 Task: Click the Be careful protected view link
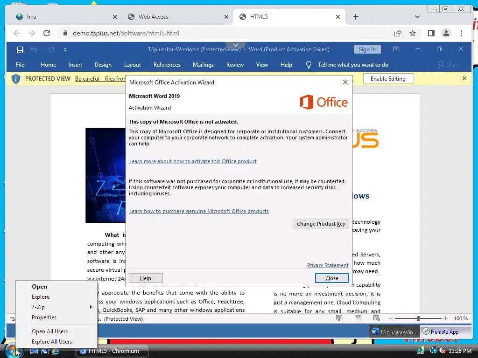[100, 78]
